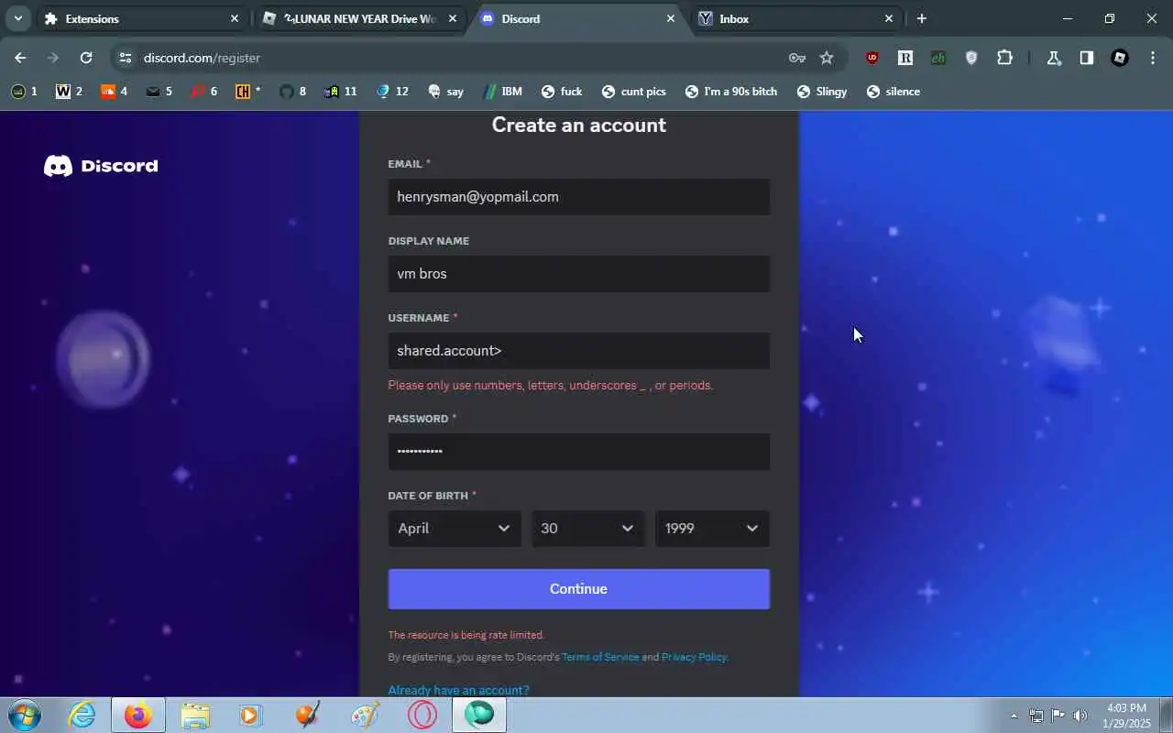
Task: Open Firefox from the taskbar
Action: click(138, 715)
